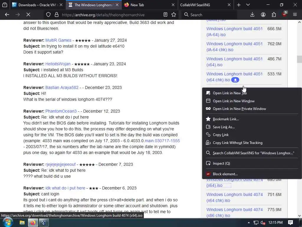Open the Windows Start button
Viewport: 302px width, 227px height.
click(x=7, y=223)
